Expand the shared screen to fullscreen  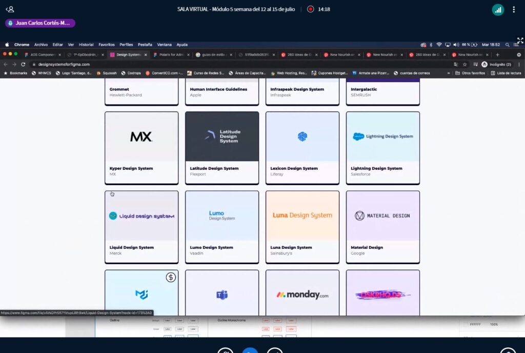click(520, 41)
